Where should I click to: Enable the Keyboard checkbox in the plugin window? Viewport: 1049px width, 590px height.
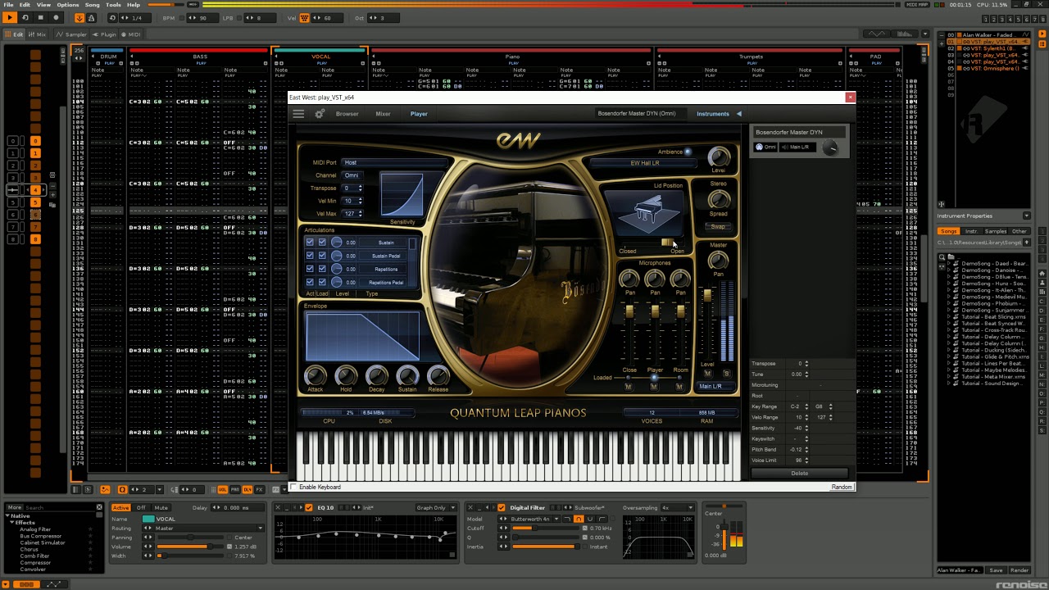point(295,488)
